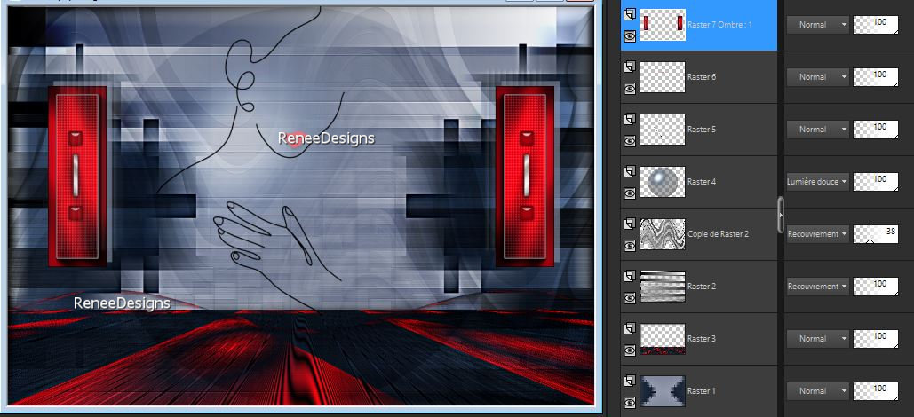Click opacity slider of Raster 6 layer
Image resolution: width=914 pixels, height=417 pixels.
pyautogui.click(x=876, y=77)
